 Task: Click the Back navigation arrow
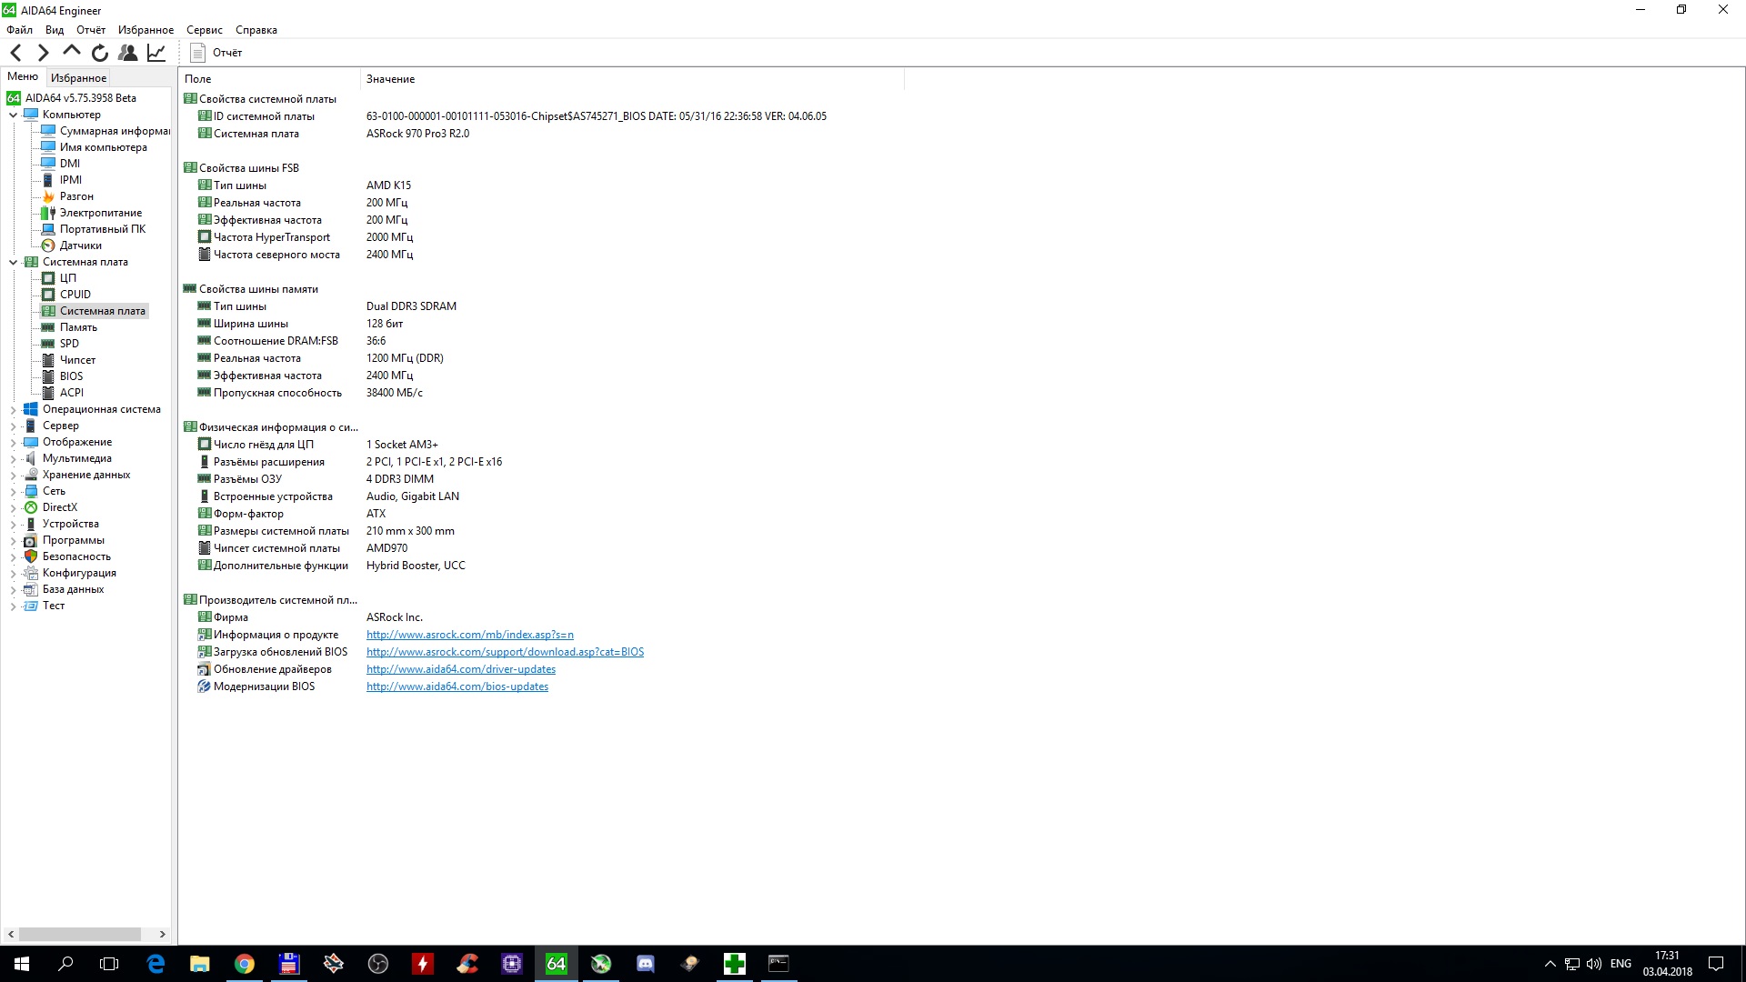click(15, 53)
